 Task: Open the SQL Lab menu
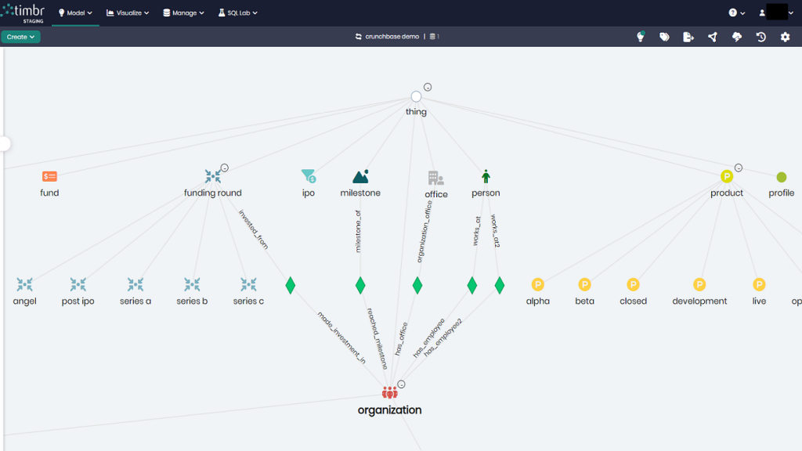pos(238,13)
